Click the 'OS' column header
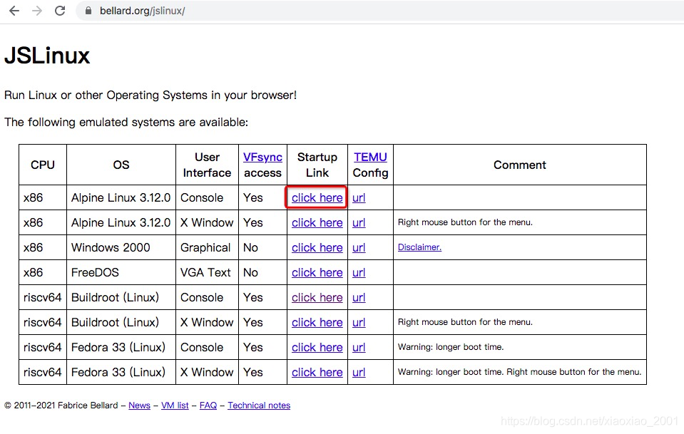The width and height of the screenshot is (684, 434). [121, 165]
